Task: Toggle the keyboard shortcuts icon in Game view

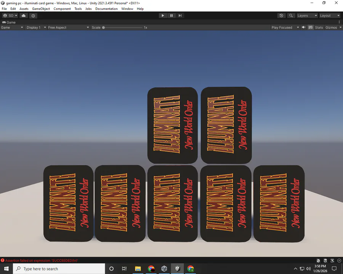Action: [310, 27]
